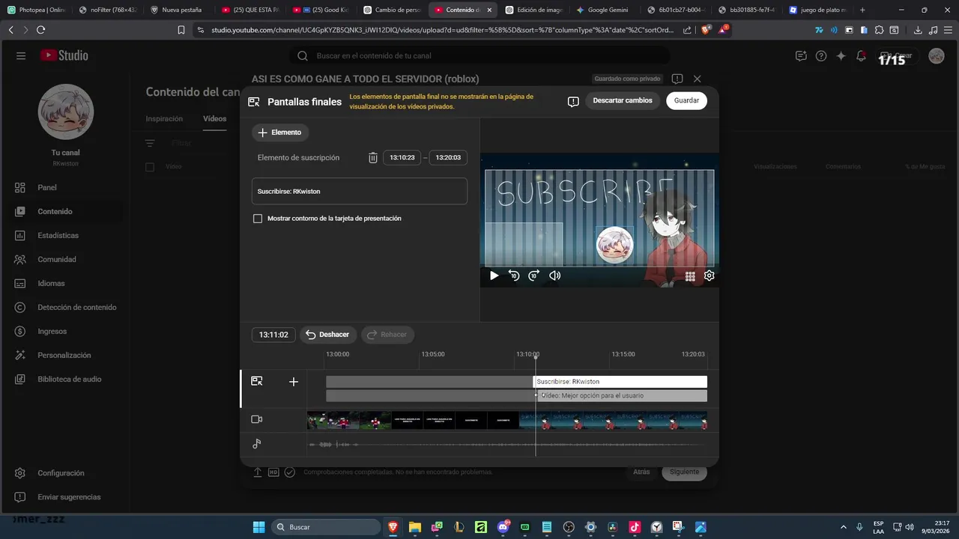959x539 pixels.
Task: Discard changes with Descartar cambios
Action: click(623, 100)
